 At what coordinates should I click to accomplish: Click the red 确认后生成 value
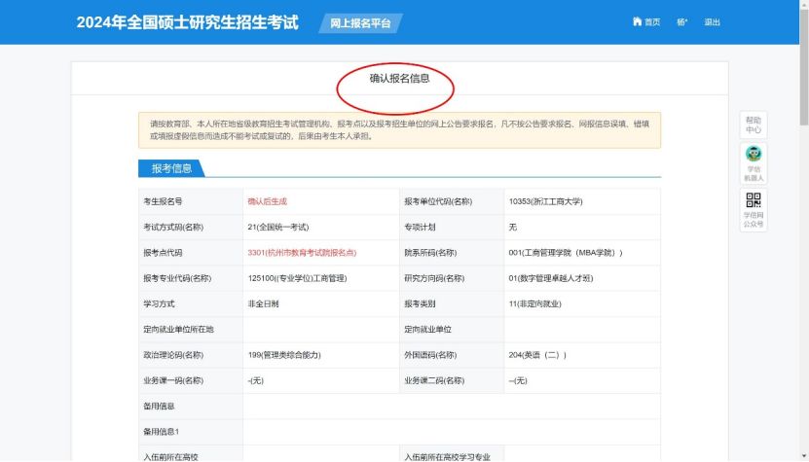click(268, 201)
